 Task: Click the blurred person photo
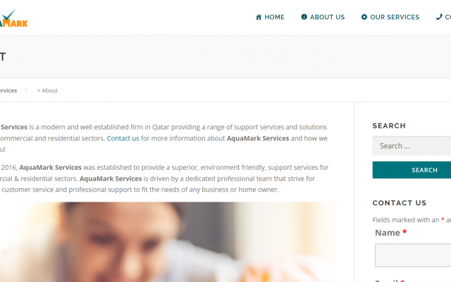[168, 242]
